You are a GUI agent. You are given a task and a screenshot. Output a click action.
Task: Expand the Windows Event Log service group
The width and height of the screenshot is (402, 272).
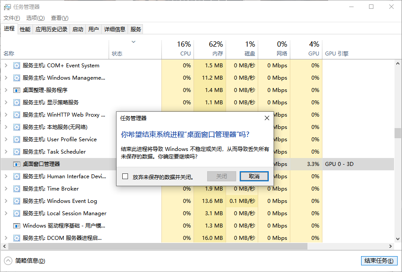click(x=6, y=201)
